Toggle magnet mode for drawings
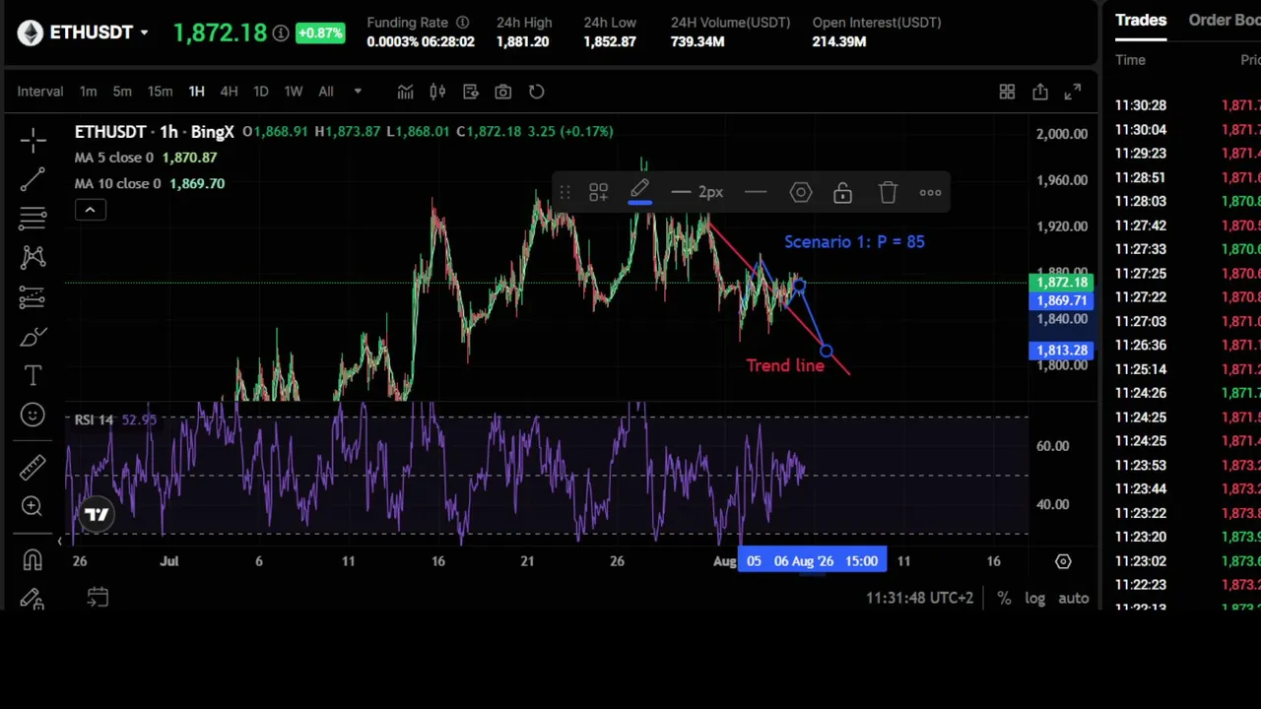Viewport: 1261px width, 709px height. [x=33, y=560]
